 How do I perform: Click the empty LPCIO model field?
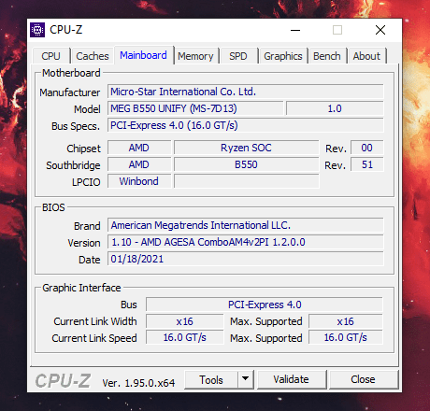point(247,181)
